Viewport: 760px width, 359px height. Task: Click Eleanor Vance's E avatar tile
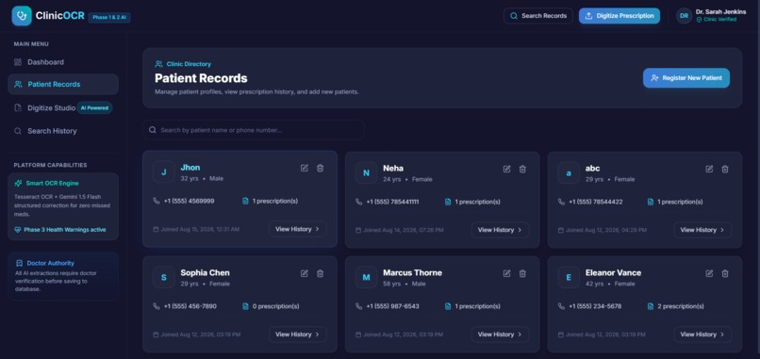569,278
